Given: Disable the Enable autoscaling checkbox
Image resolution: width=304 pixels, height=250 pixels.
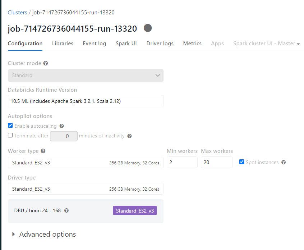Looking at the screenshot, I should 10,126.
